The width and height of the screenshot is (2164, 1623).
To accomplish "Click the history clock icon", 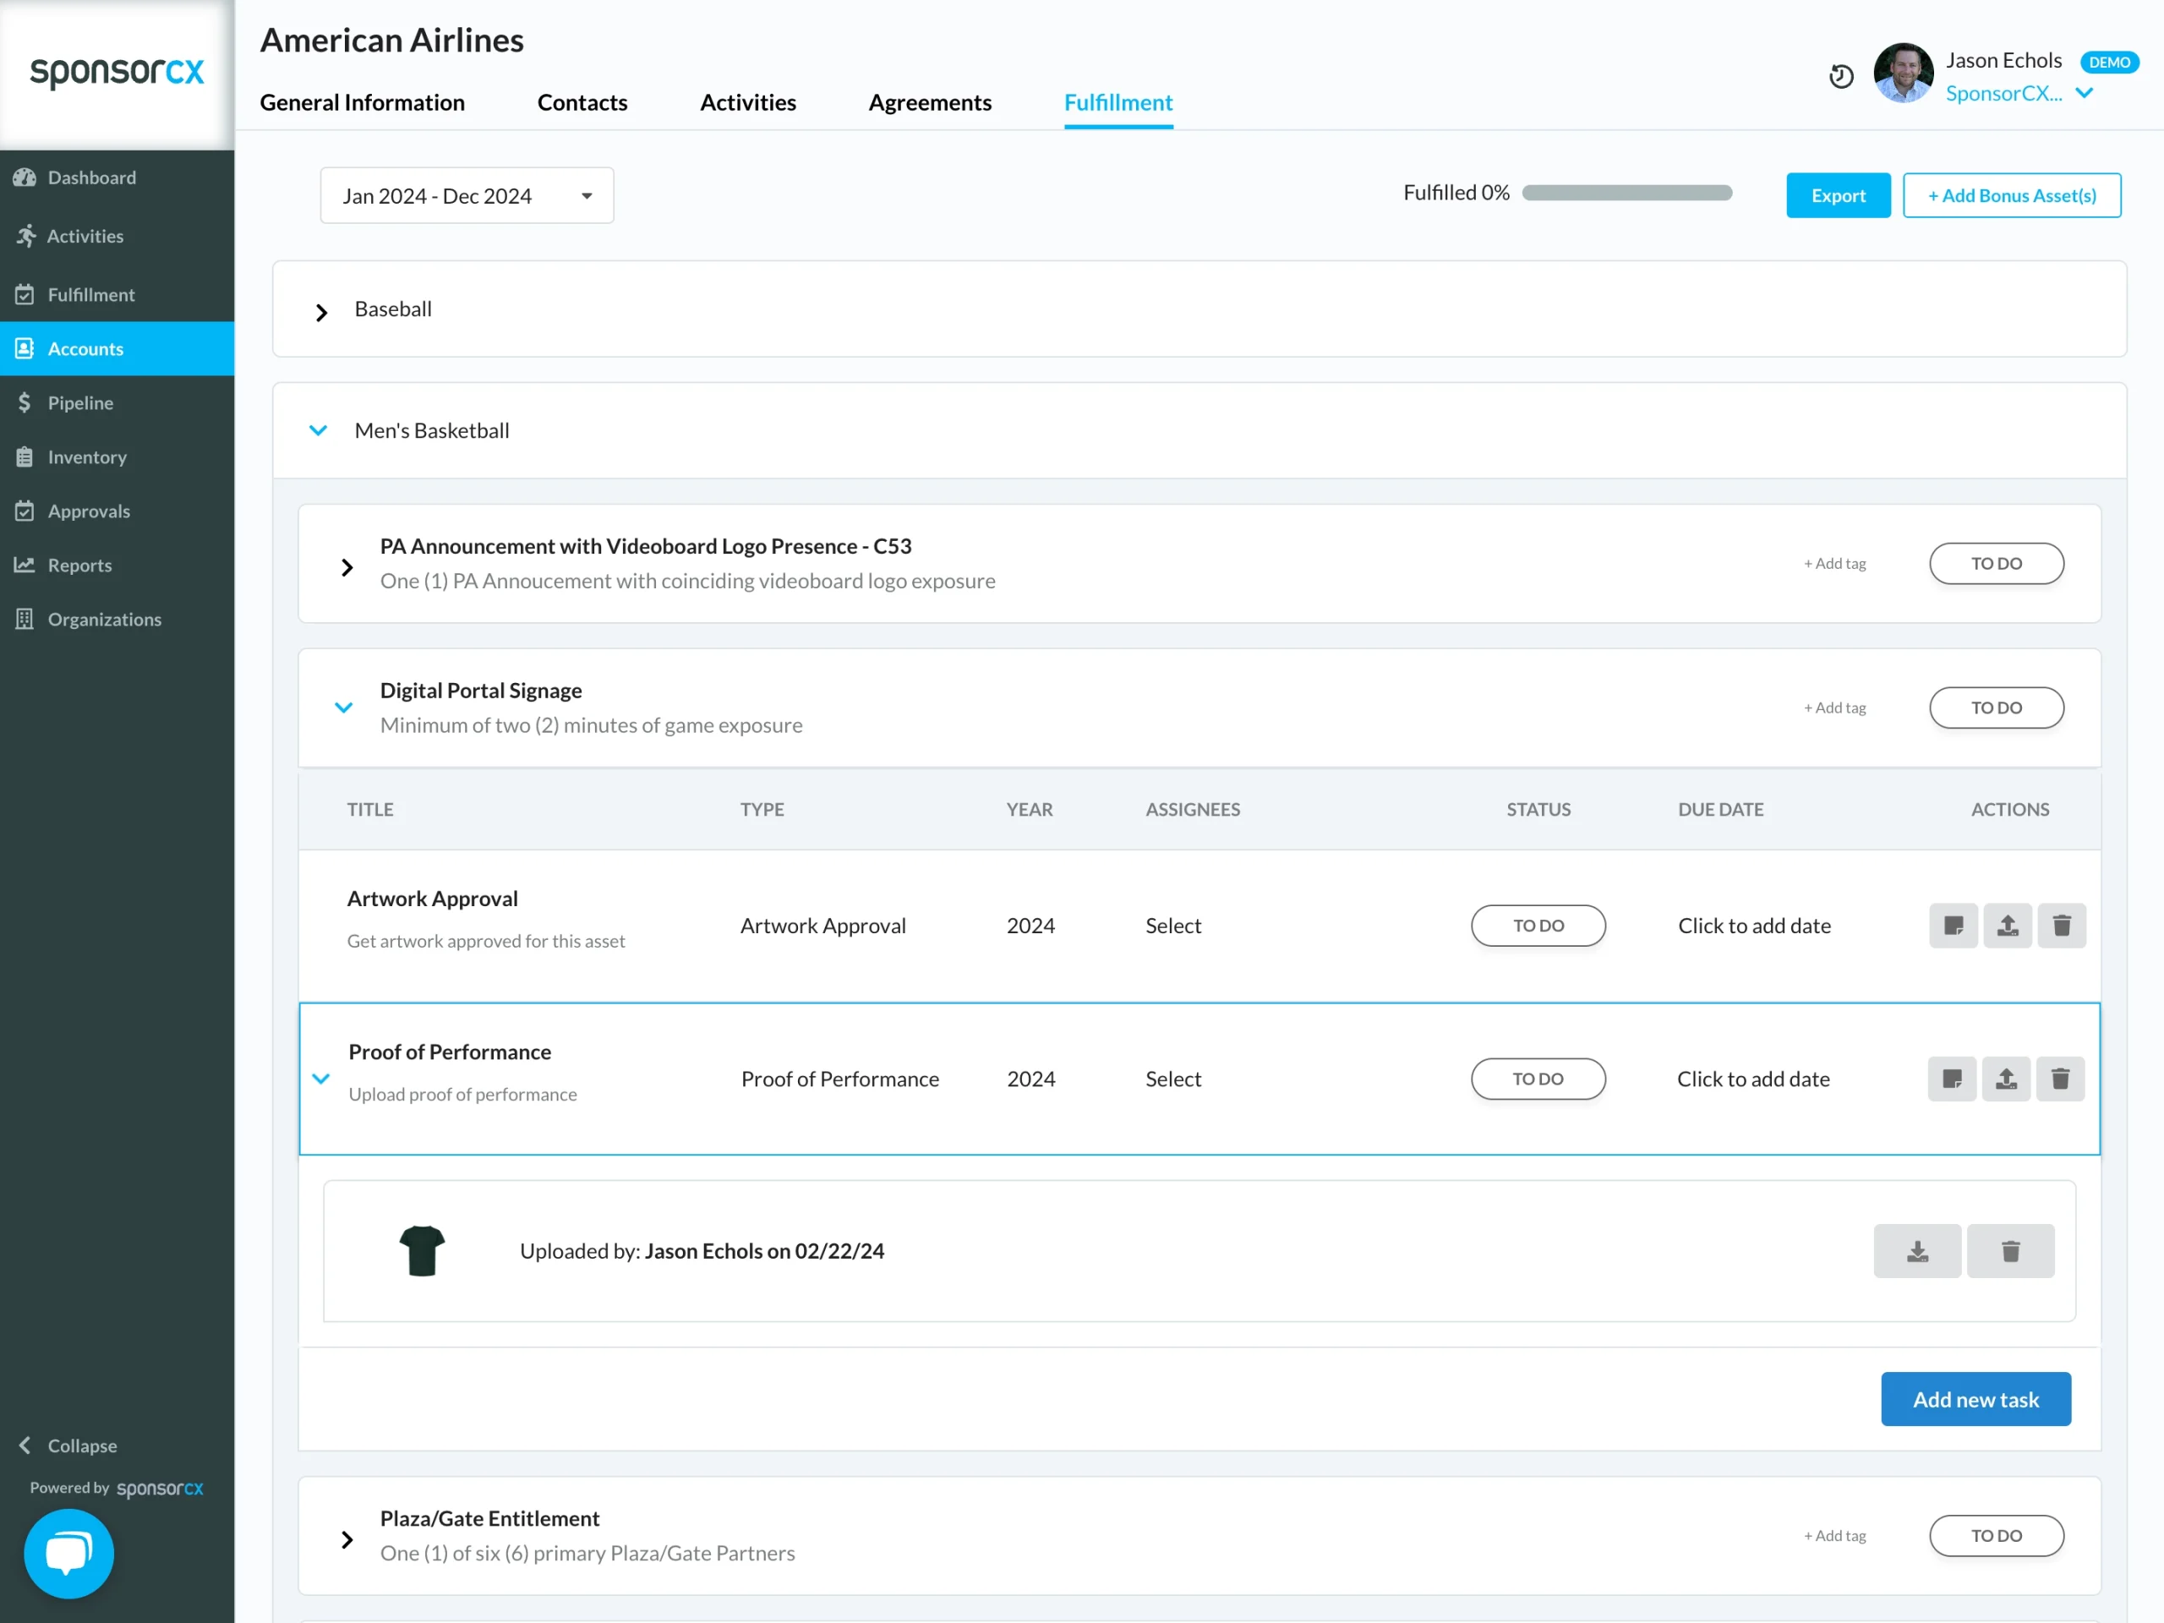I will pyautogui.click(x=1841, y=75).
